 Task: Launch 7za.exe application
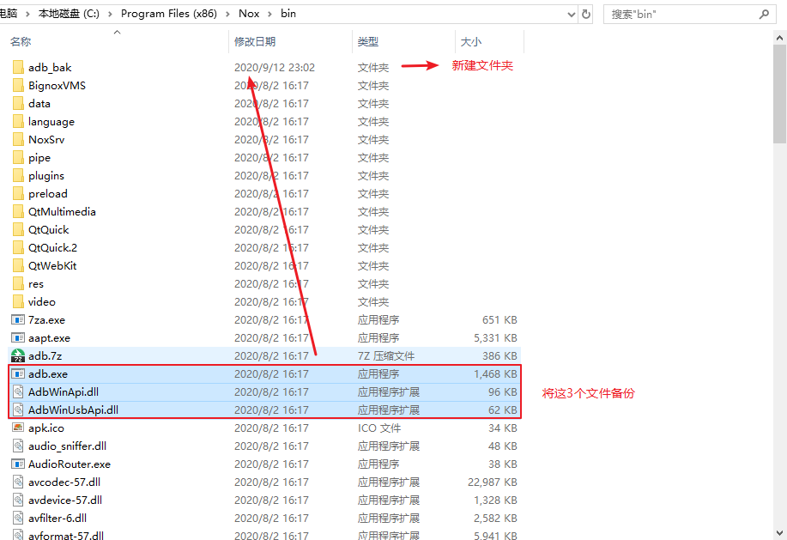pyautogui.click(x=40, y=319)
